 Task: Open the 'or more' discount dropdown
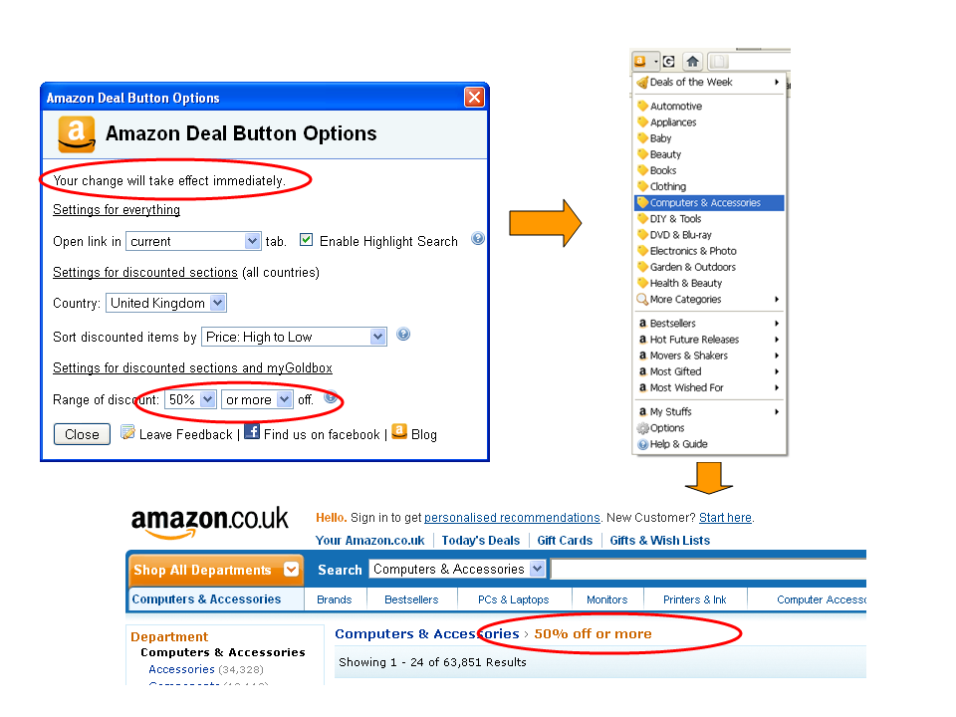[x=257, y=399]
